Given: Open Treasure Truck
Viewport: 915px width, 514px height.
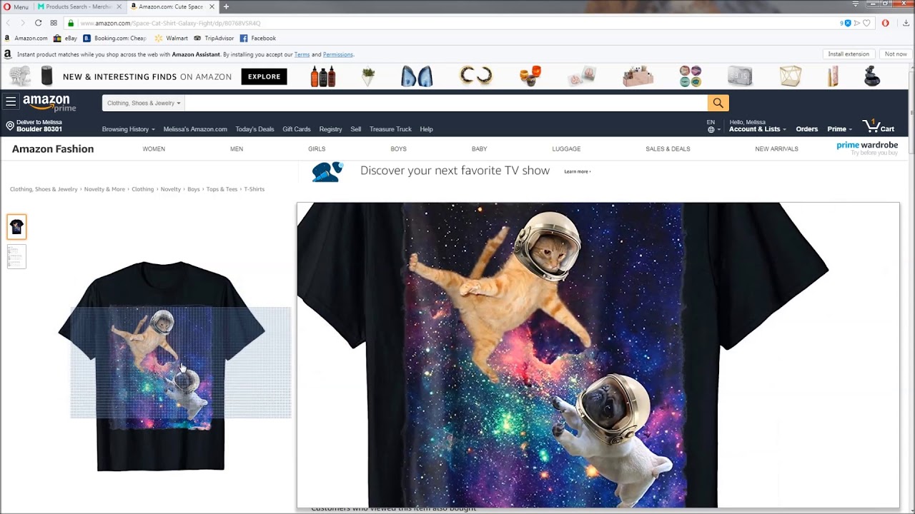Looking at the screenshot, I should (x=390, y=129).
